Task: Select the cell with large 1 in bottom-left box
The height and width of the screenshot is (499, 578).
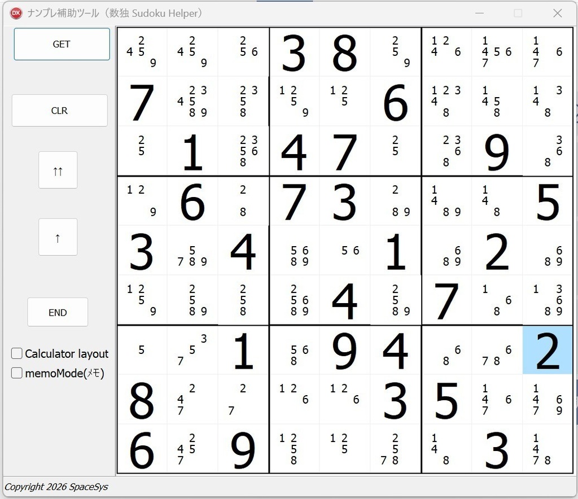Action: pos(243,350)
